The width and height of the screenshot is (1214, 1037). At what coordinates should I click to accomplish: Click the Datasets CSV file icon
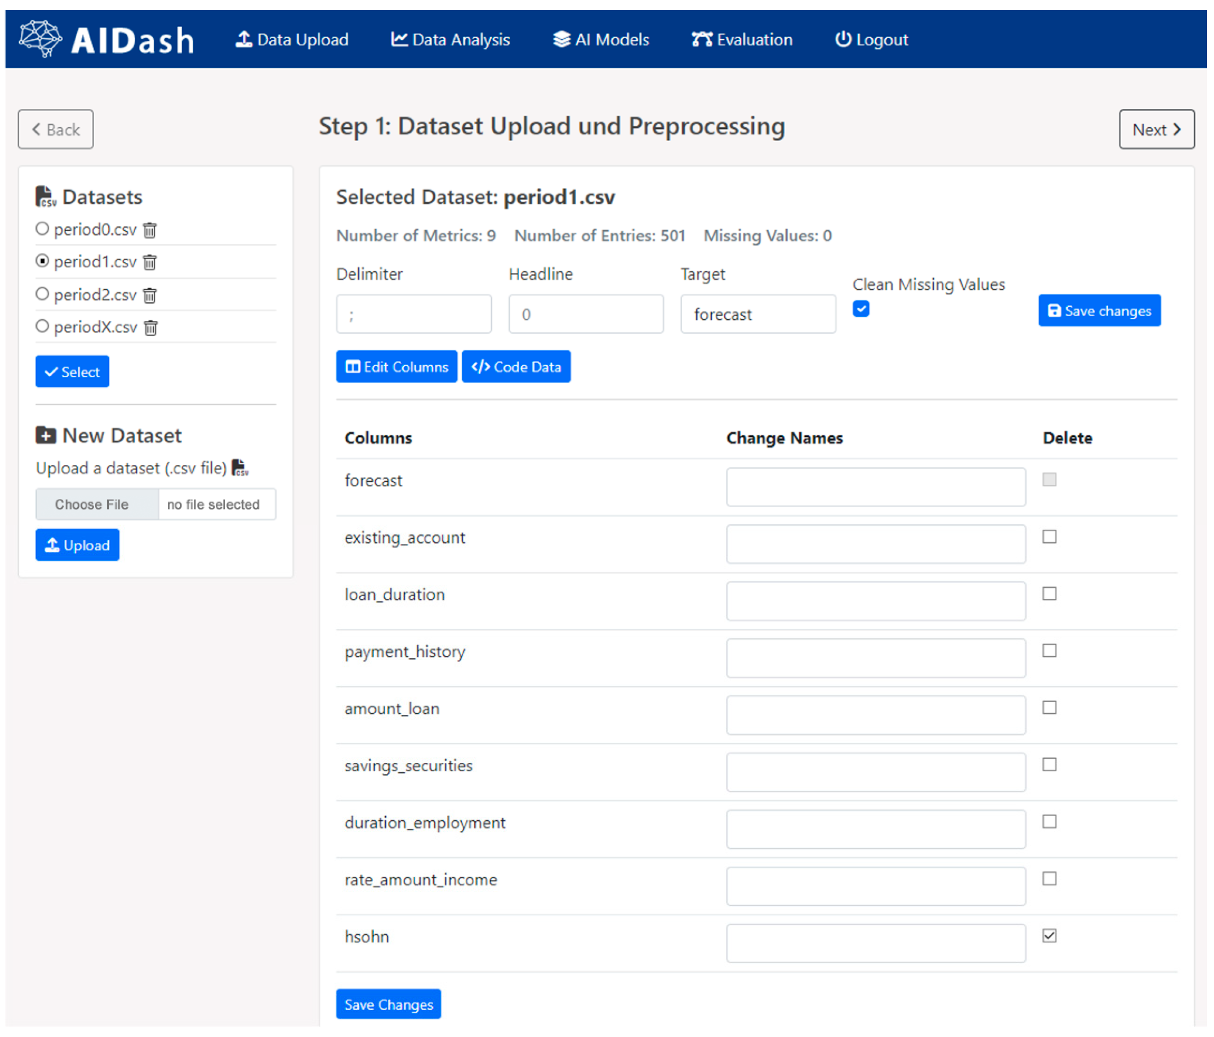pyautogui.click(x=46, y=197)
